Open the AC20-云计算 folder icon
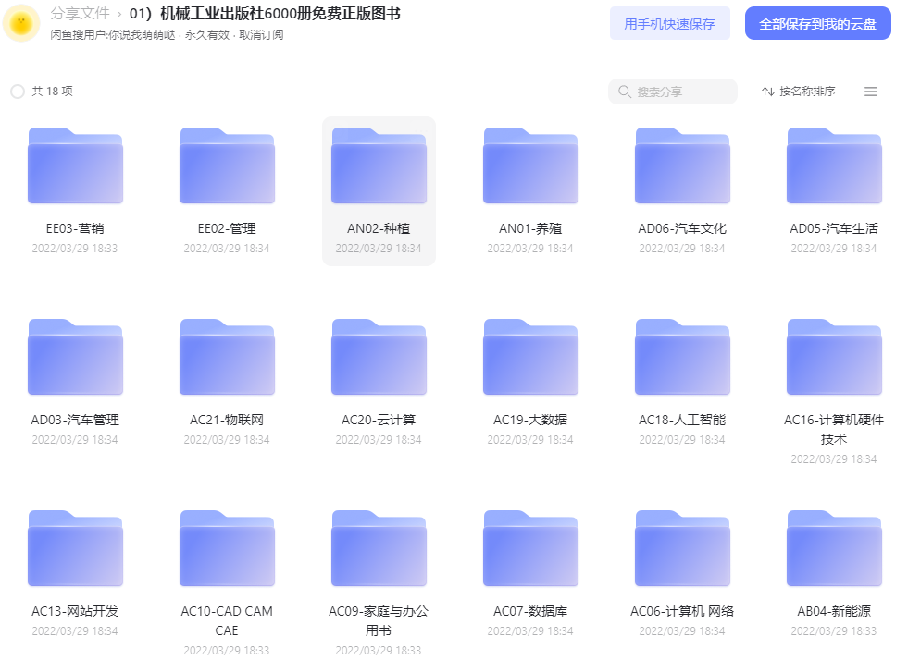 pos(379,357)
